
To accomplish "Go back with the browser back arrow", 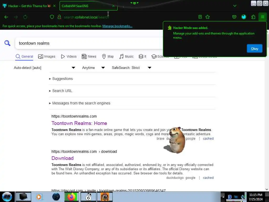I will pos(6,17).
